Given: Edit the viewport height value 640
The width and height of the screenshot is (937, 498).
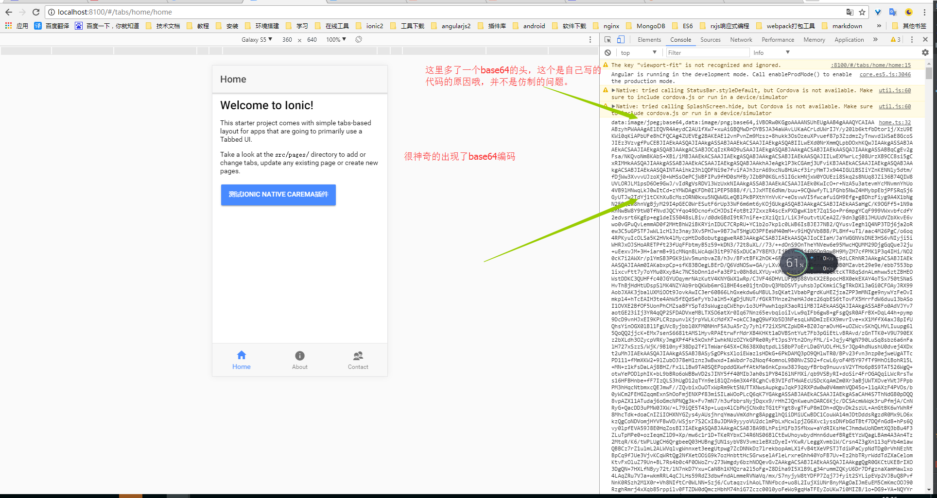Looking at the screenshot, I should [312, 39].
